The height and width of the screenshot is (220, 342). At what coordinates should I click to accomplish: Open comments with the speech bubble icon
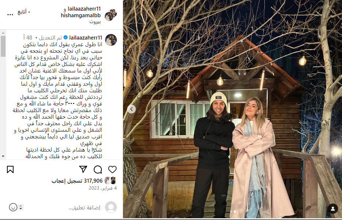pyautogui.click(x=98, y=169)
